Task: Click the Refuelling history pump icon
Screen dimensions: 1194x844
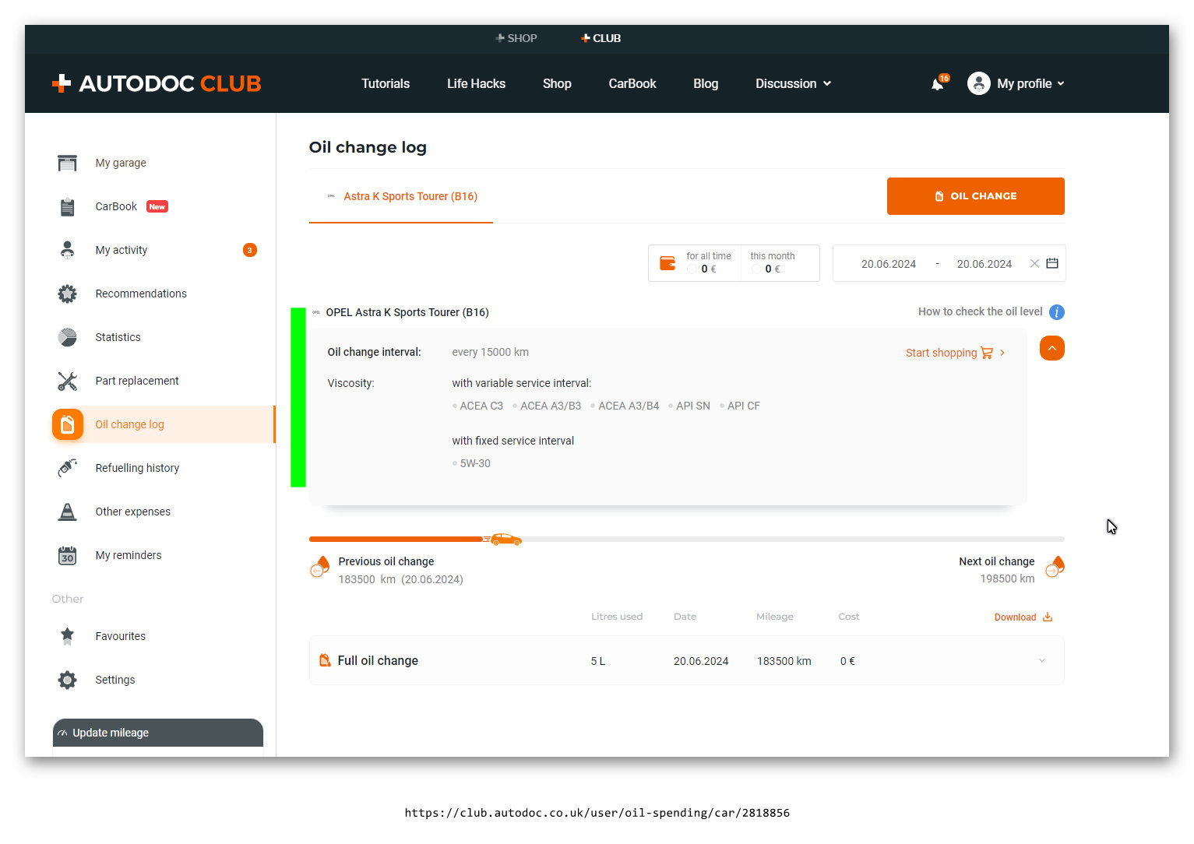Action: click(x=68, y=468)
